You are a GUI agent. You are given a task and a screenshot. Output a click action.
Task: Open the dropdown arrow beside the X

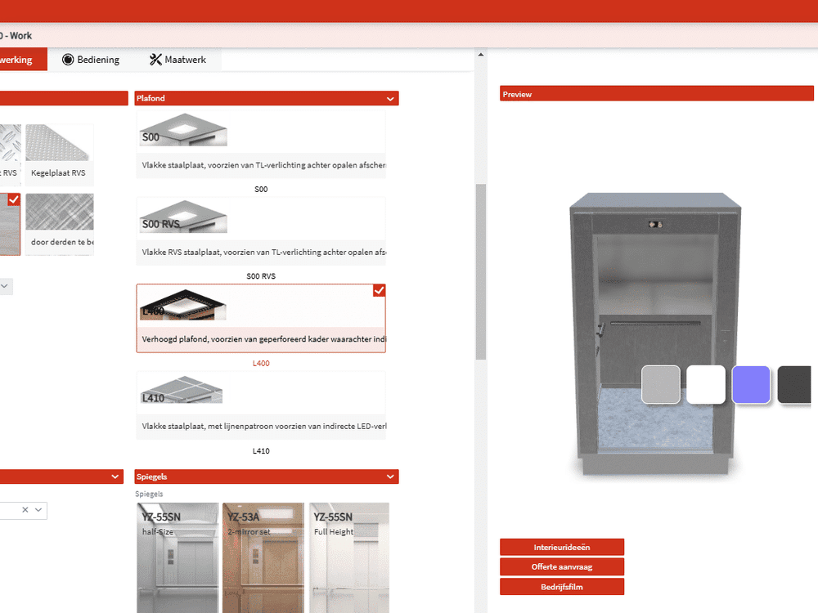tap(38, 510)
